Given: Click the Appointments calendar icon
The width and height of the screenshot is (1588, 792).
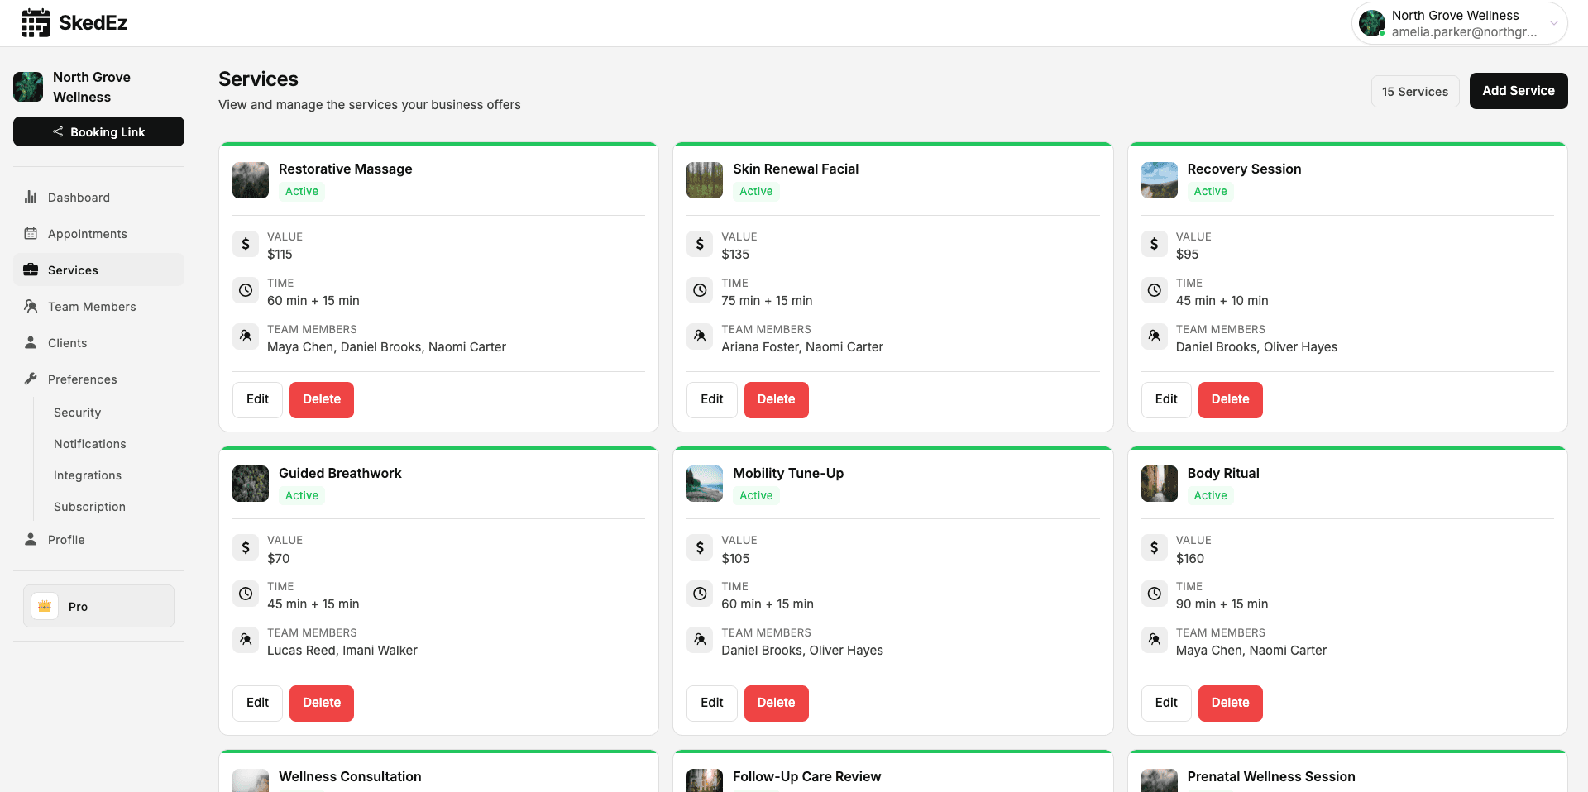Looking at the screenshot, I should [31, 233].
